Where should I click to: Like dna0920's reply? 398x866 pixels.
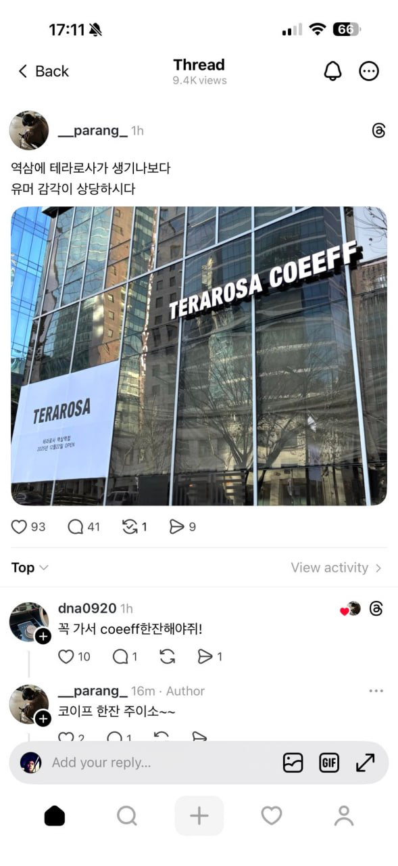pos(74,656)
